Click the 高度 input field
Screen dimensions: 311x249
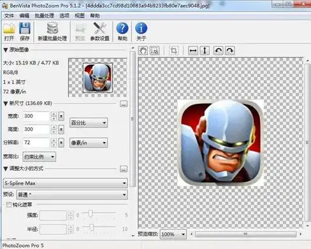click(36, 129)
